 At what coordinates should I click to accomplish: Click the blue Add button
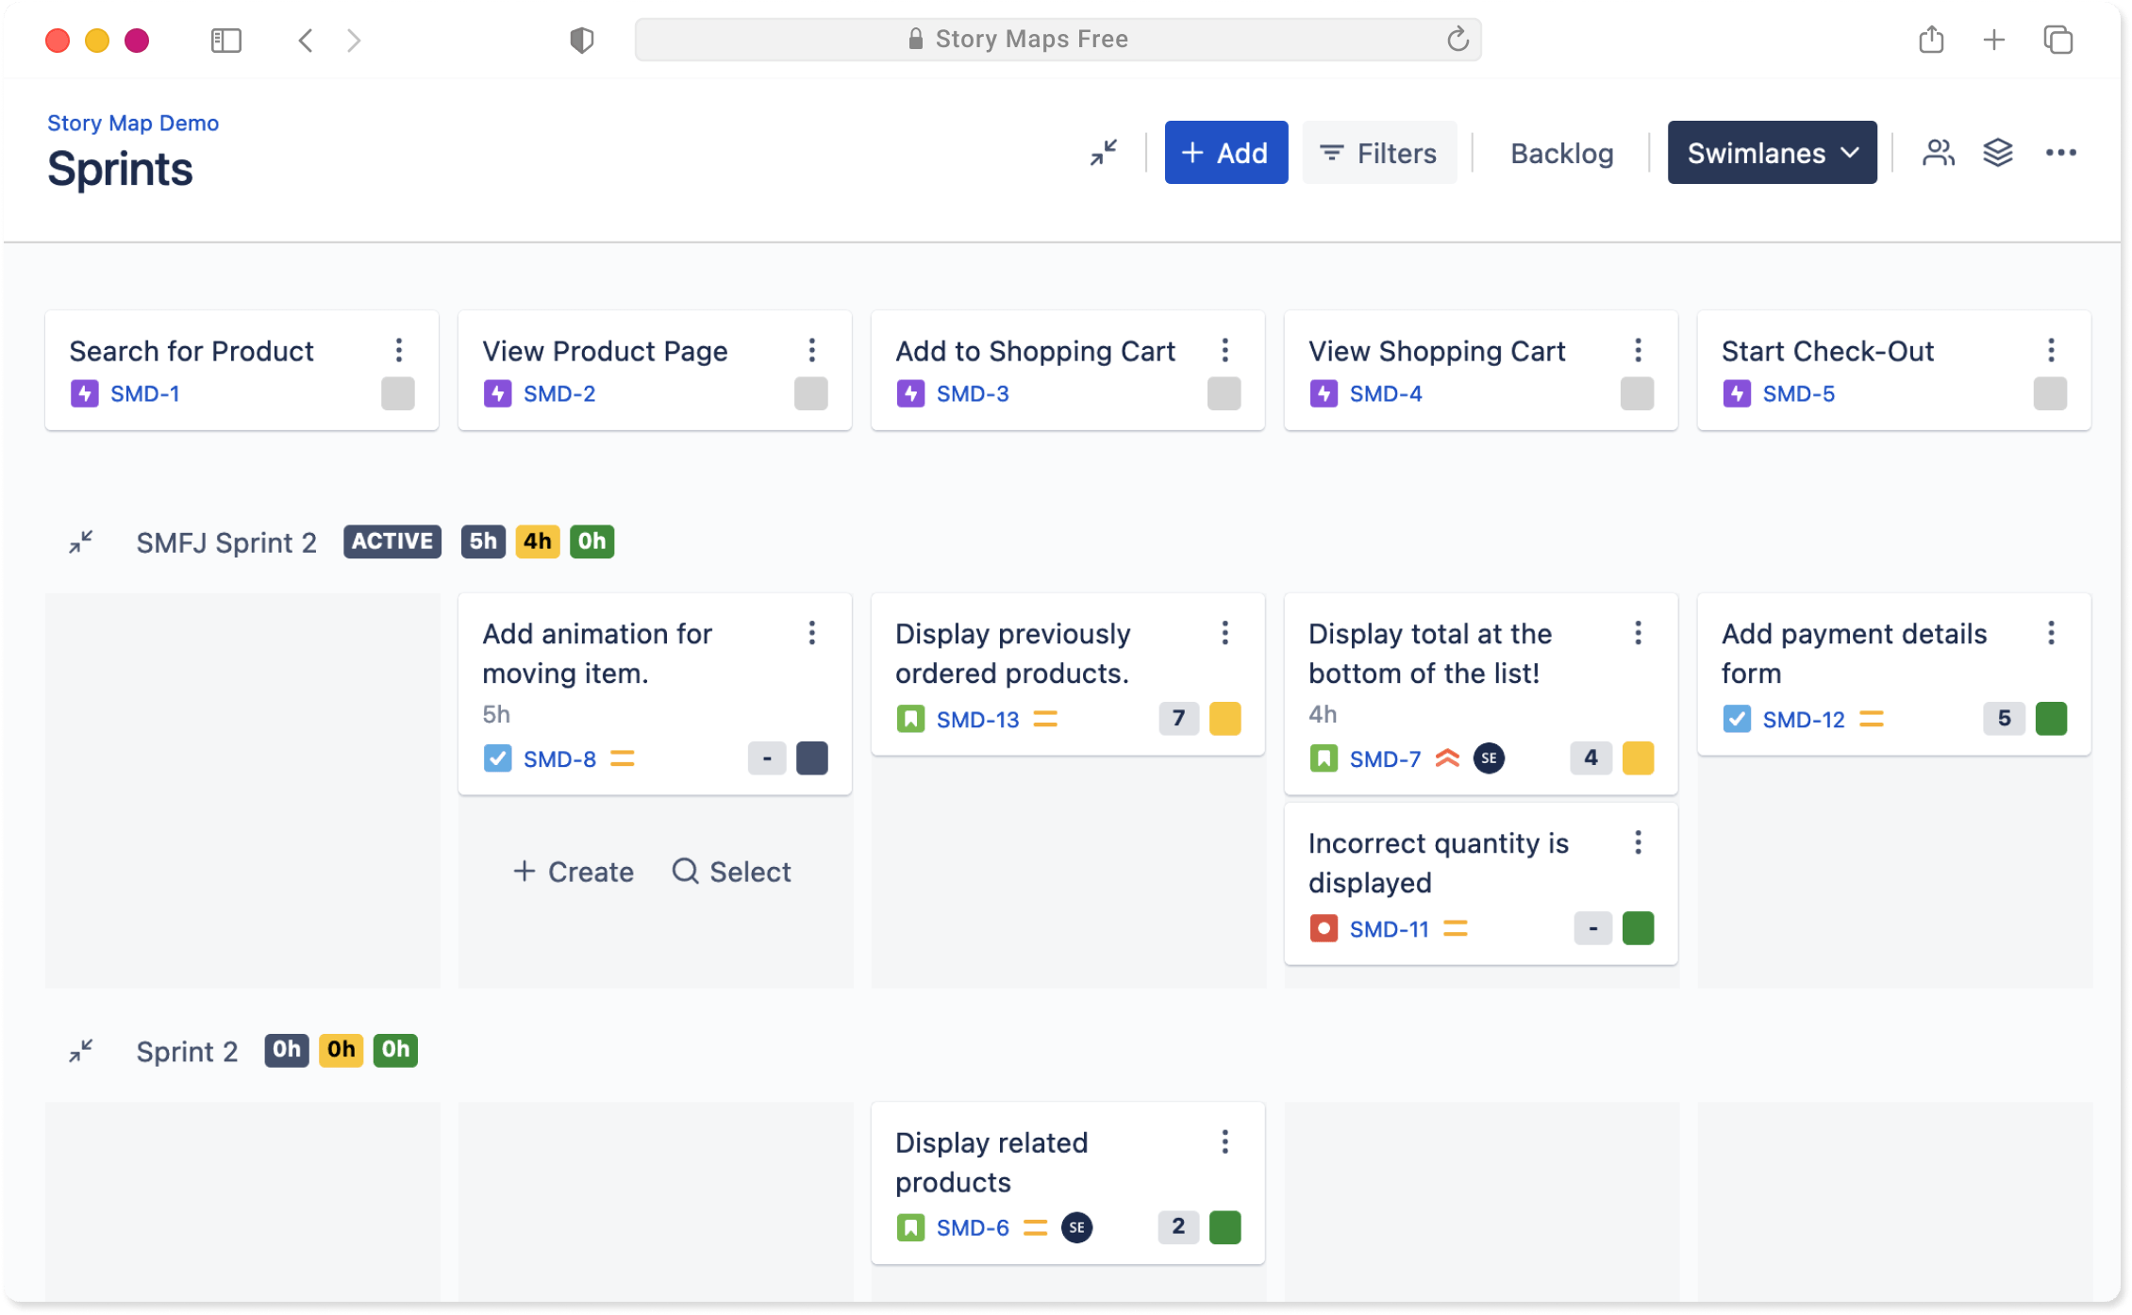click(1225, 153)
